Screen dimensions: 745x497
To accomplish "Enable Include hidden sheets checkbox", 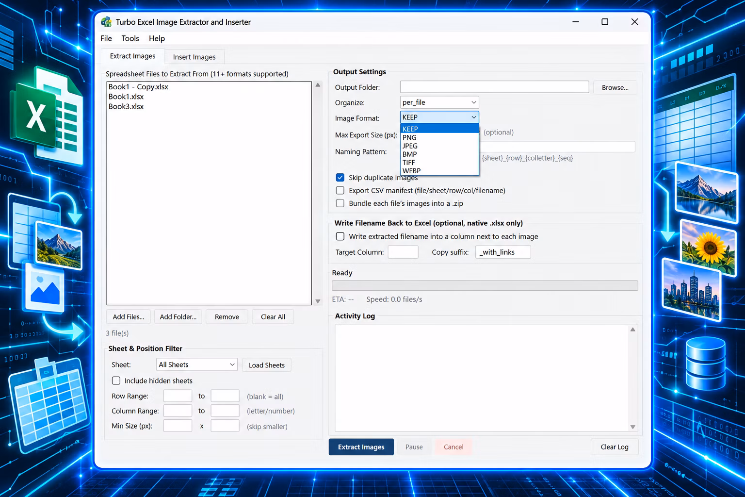I will (116, 381).
